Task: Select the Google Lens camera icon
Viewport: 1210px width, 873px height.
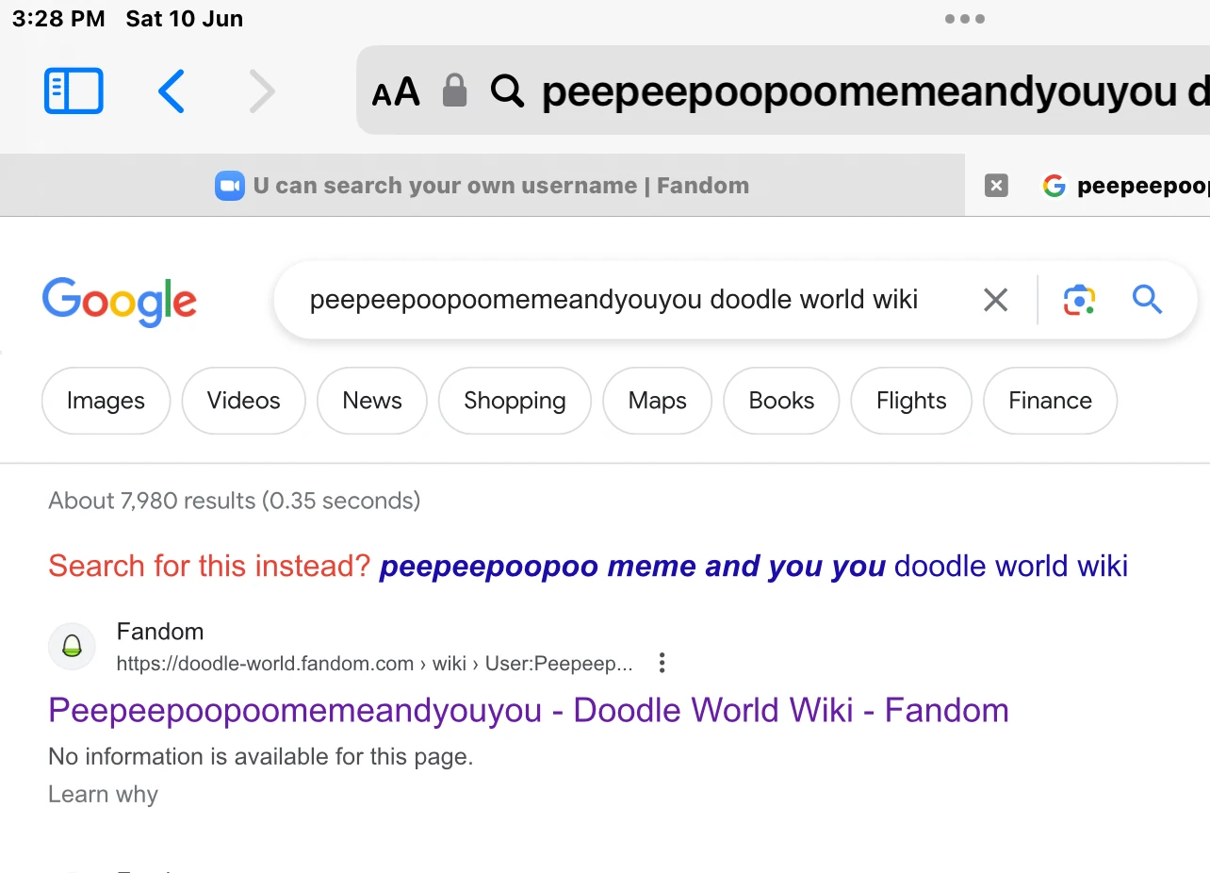Action: (x=1077, y=299)
